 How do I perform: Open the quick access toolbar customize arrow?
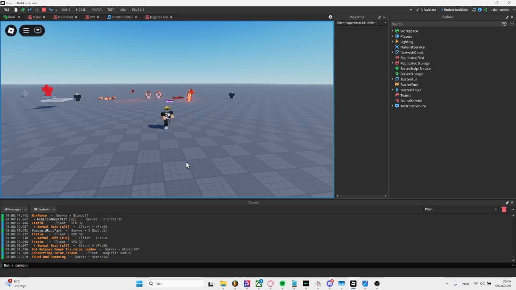coord(56,10)
